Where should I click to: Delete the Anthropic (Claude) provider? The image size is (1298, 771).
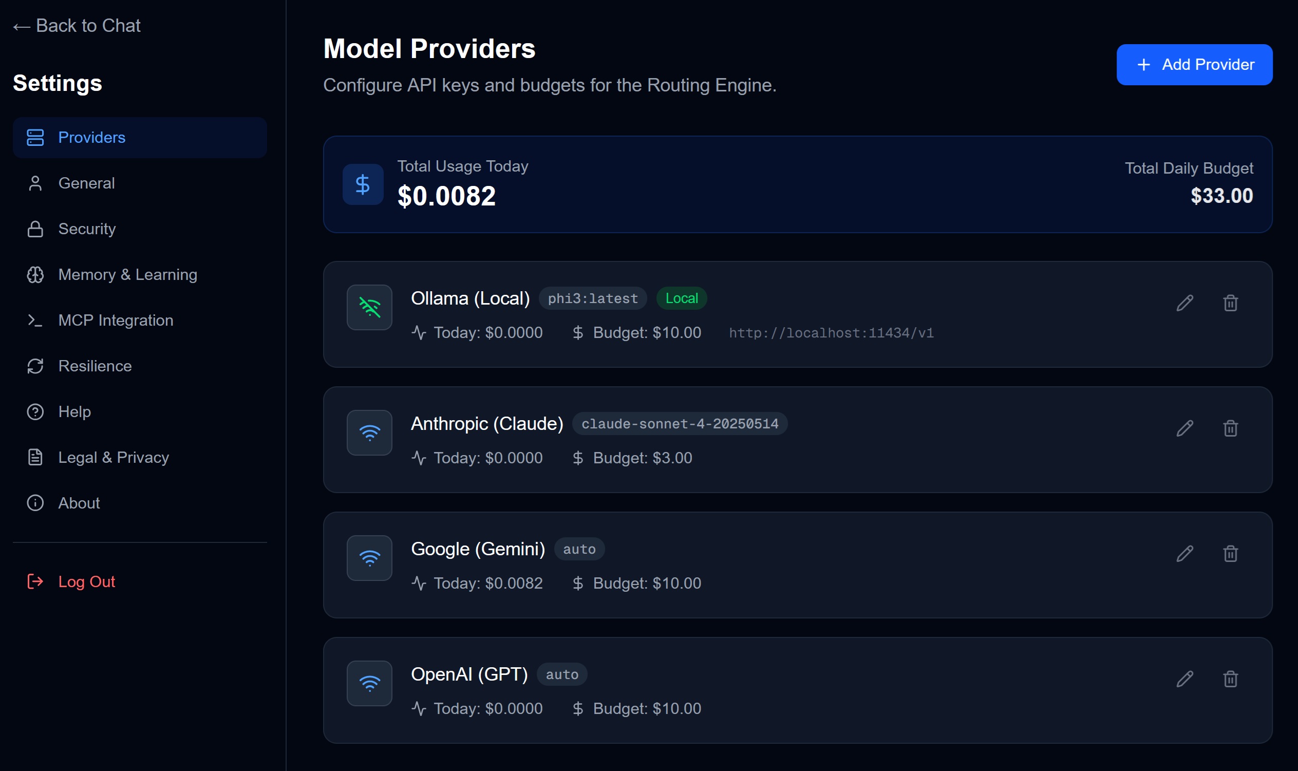click(1230, 427)
